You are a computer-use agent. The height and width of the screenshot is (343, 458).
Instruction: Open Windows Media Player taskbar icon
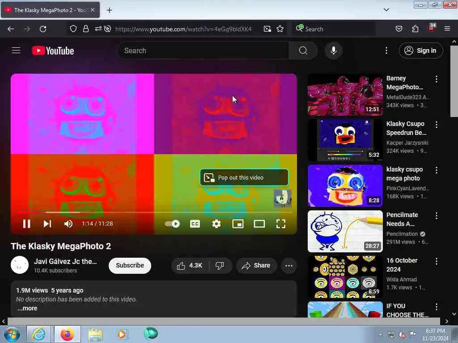(122, 334)
